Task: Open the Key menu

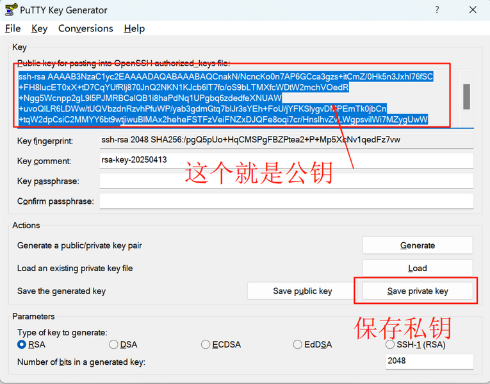Action: (x=40, y=28)
